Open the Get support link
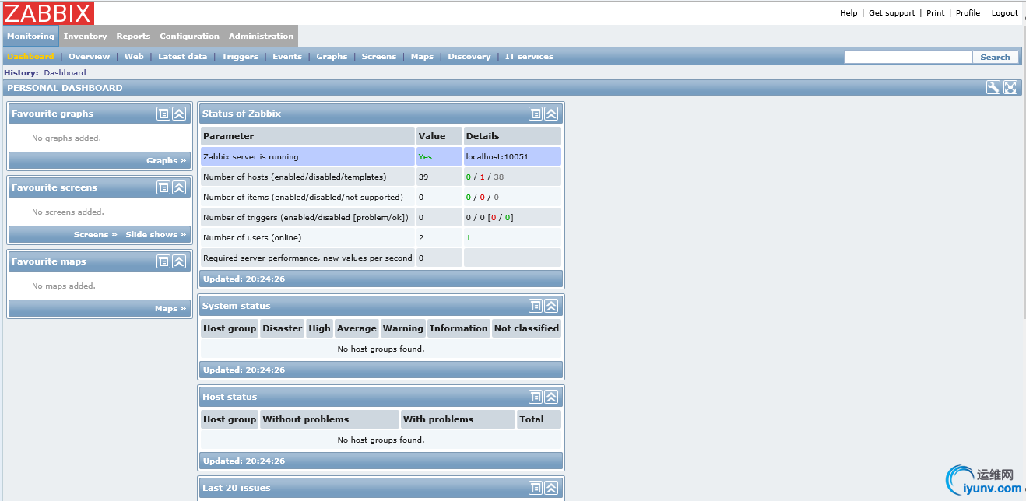1026x501 pixels. (892, 12)
